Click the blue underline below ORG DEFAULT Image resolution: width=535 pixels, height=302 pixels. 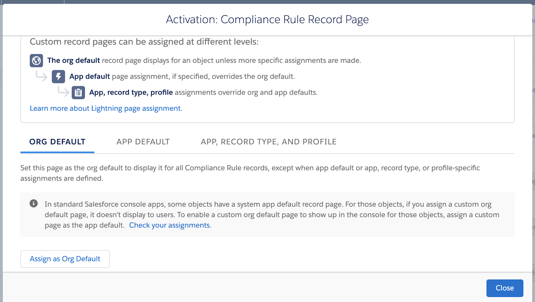[57, 152]
